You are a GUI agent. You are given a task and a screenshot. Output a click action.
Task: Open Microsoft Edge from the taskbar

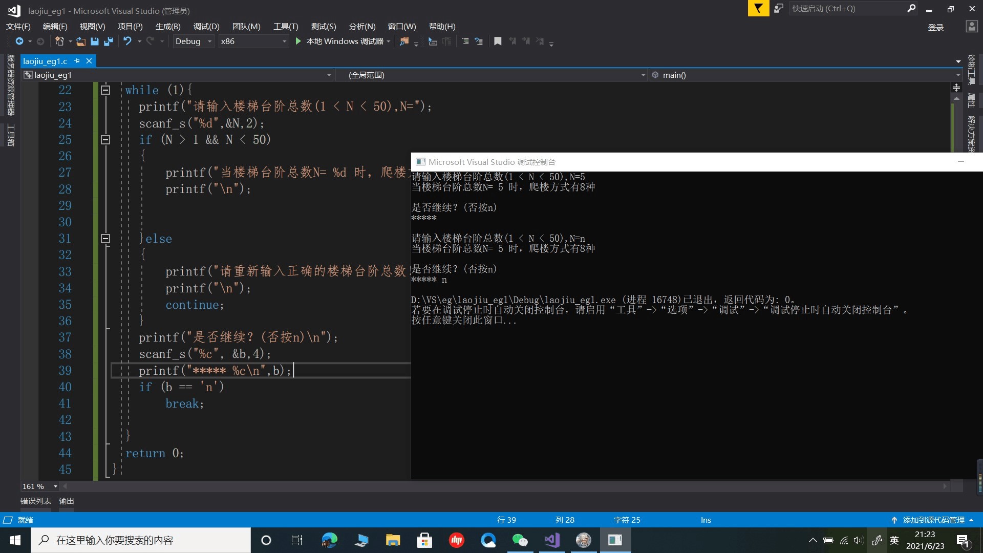pyautogui.click(x=329, y=540)
